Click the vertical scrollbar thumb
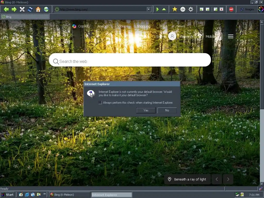 tap(262, 67)
